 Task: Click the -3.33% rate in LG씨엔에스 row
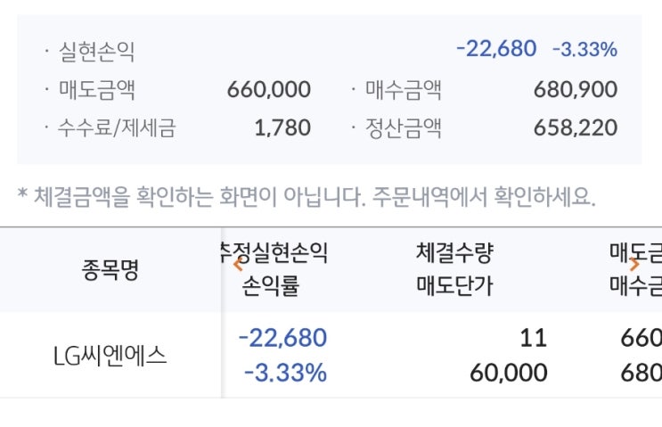coord(285,372)
